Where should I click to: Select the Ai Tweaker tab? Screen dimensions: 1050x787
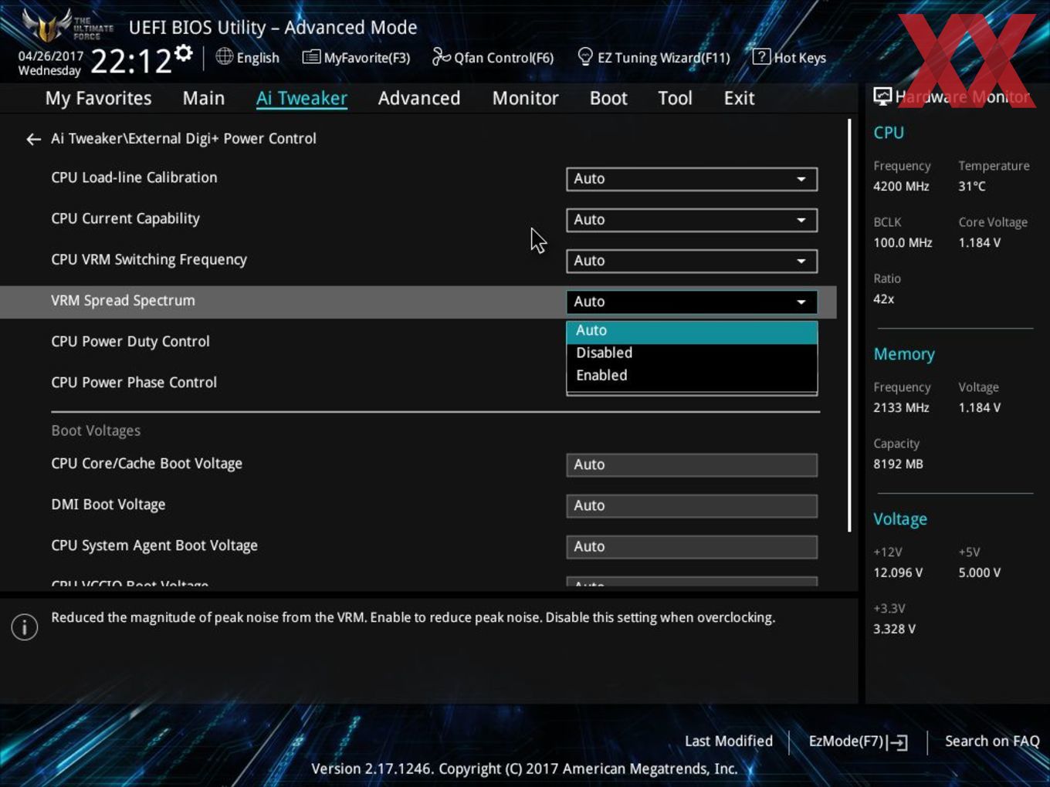pos(302,99)
